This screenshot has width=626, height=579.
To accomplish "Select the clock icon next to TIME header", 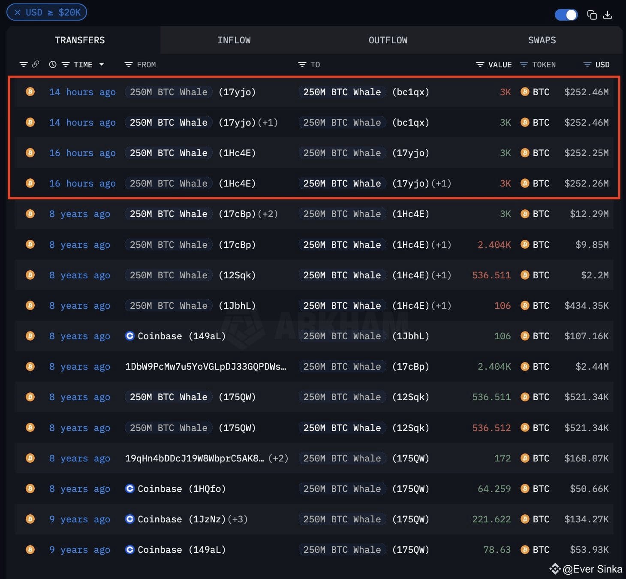I will pyautogui.click(x=52, y=64).
